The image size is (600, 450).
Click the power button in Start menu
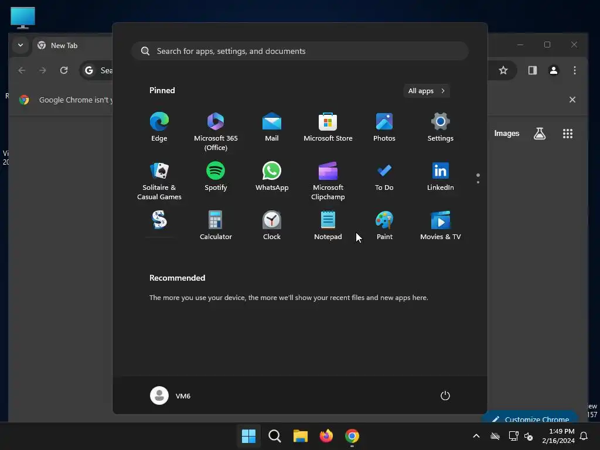pos(445,396)
